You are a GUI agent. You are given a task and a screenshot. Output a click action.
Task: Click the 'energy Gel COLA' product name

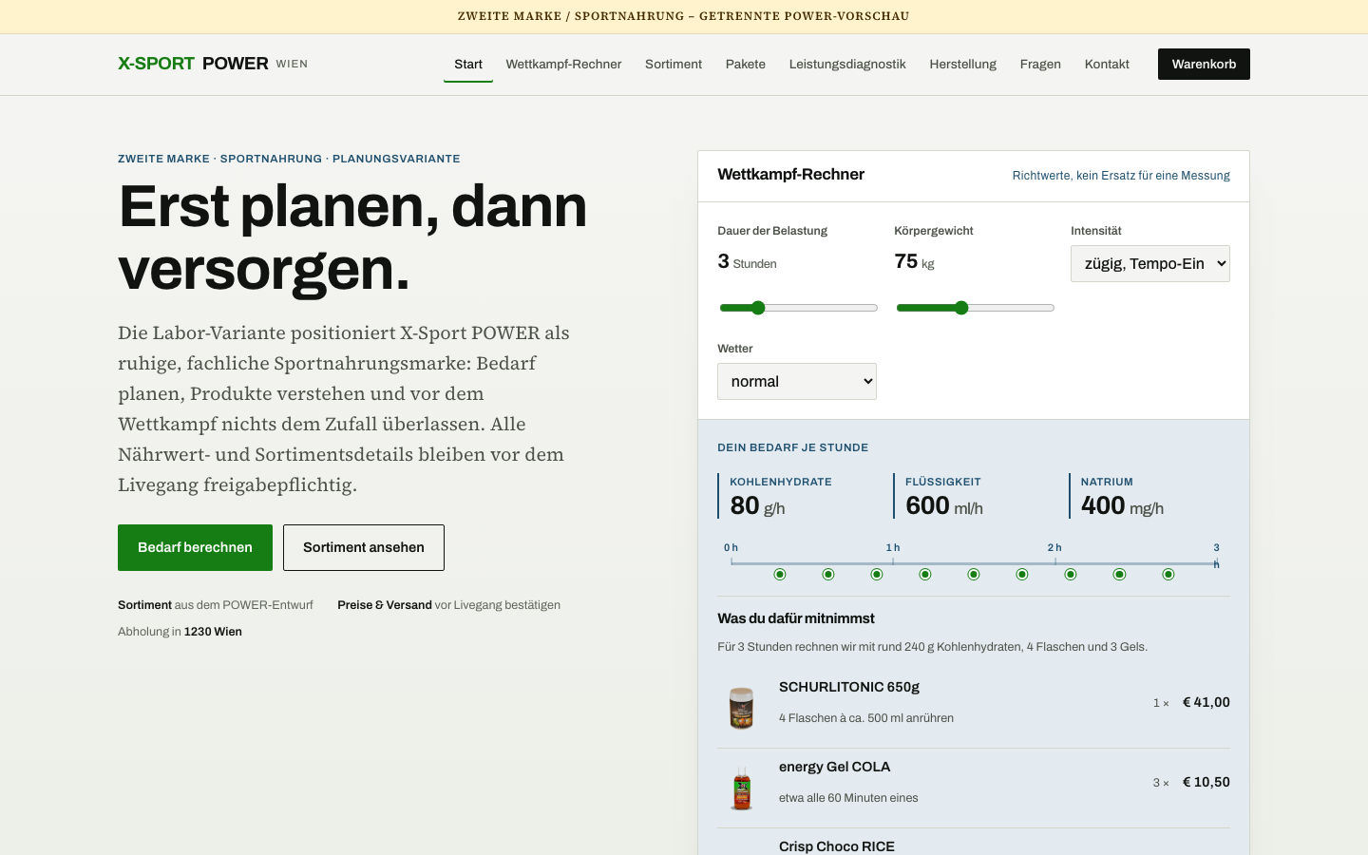coord(835,767)
